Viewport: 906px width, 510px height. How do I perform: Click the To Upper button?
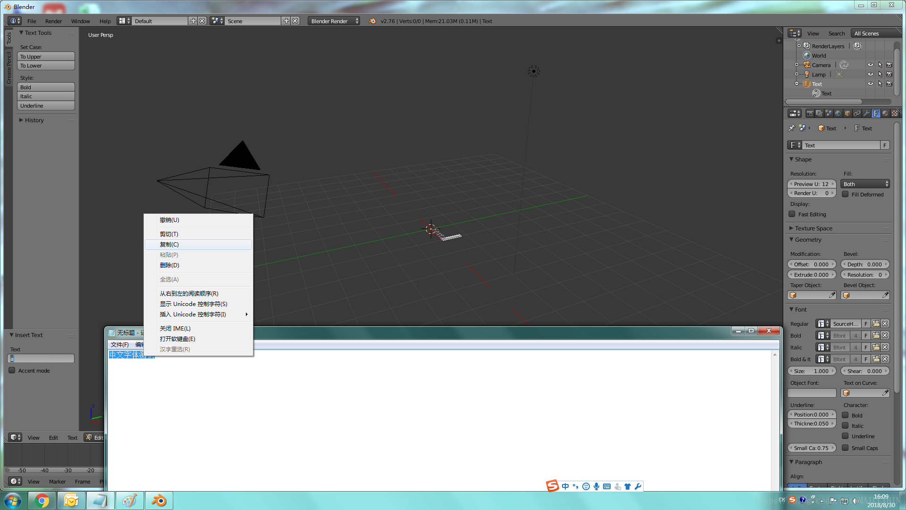pos(46,57)
